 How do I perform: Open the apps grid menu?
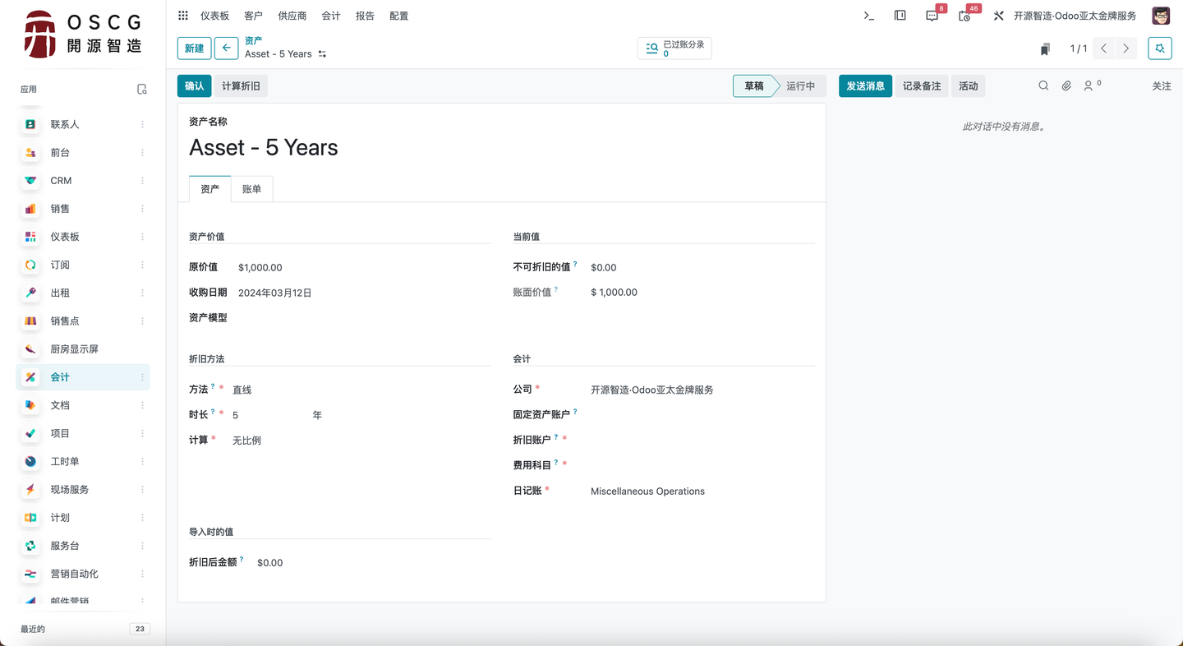tap(182, 15)
